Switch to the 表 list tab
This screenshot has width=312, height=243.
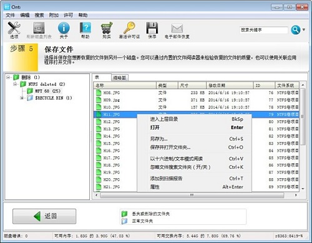pyautogui.click(x=102, y=77)
